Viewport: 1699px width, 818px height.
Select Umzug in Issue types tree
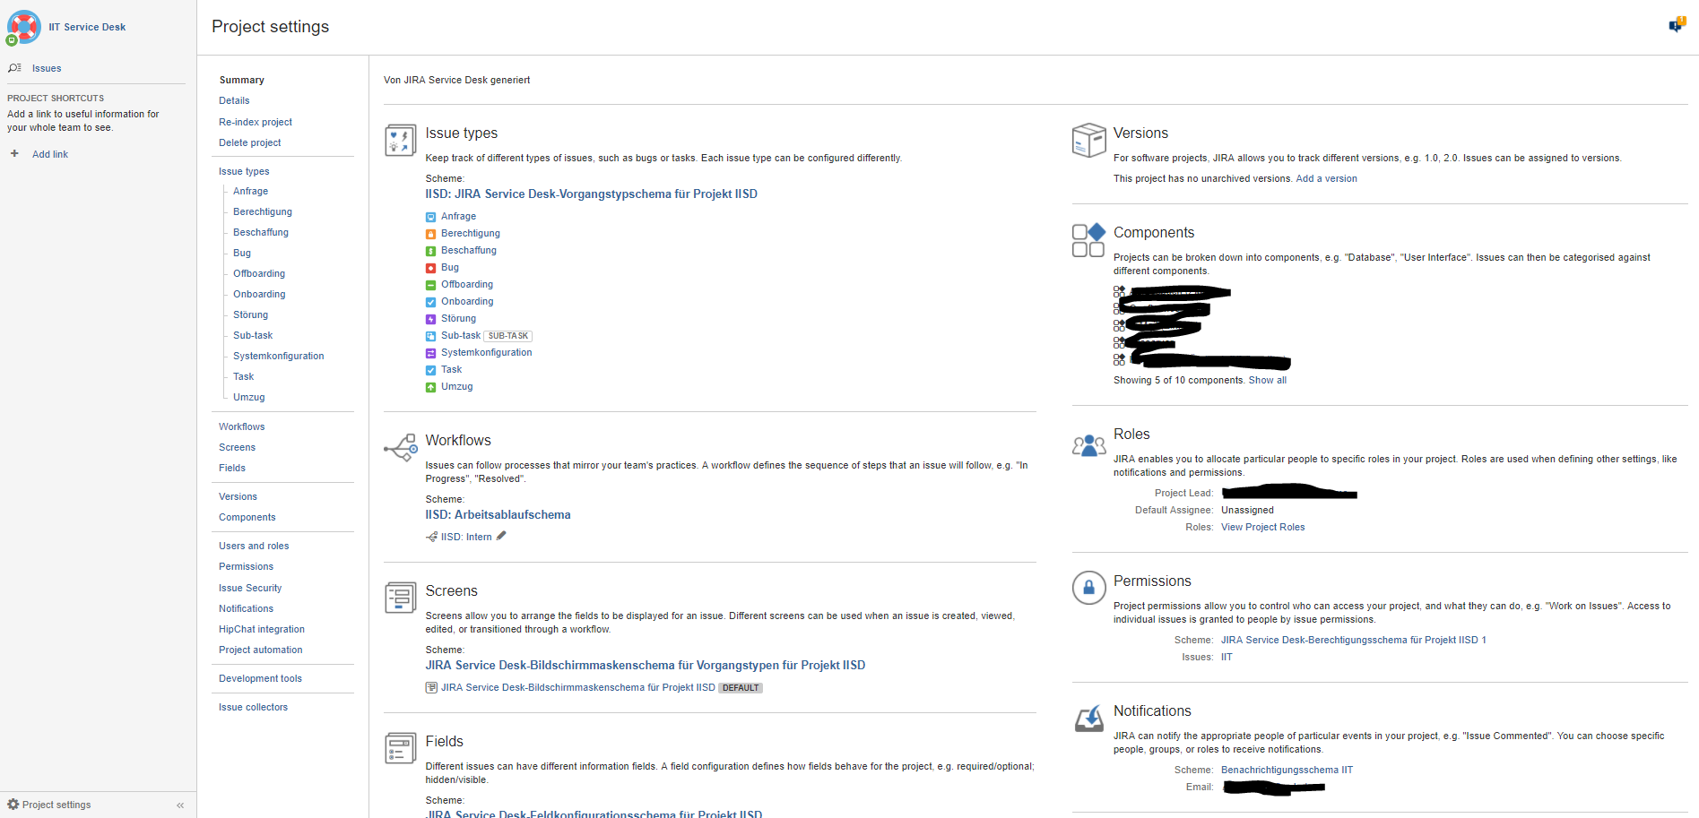tap(249, 397)
